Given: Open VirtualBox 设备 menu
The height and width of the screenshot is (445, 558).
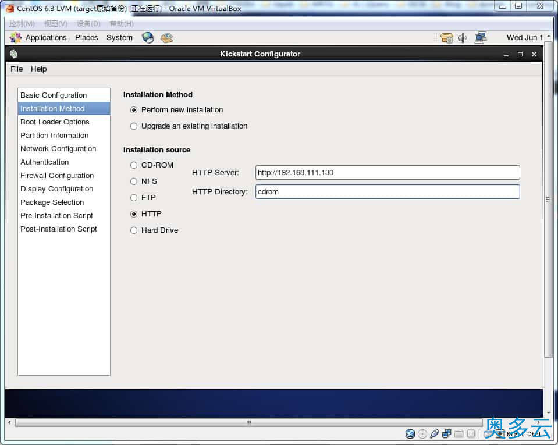Looking at the screenshot, I should tap(88, 24).
